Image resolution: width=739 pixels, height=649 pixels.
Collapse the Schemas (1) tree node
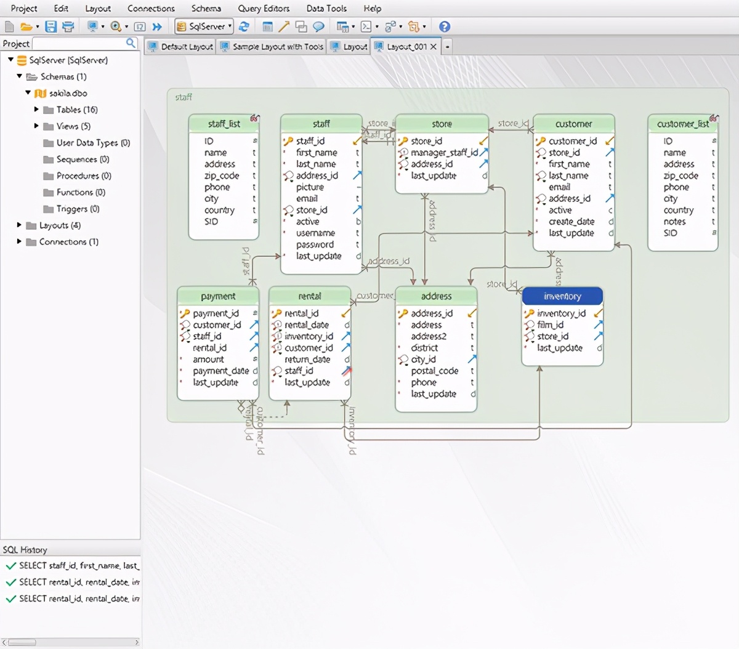(x=19, y=76)
